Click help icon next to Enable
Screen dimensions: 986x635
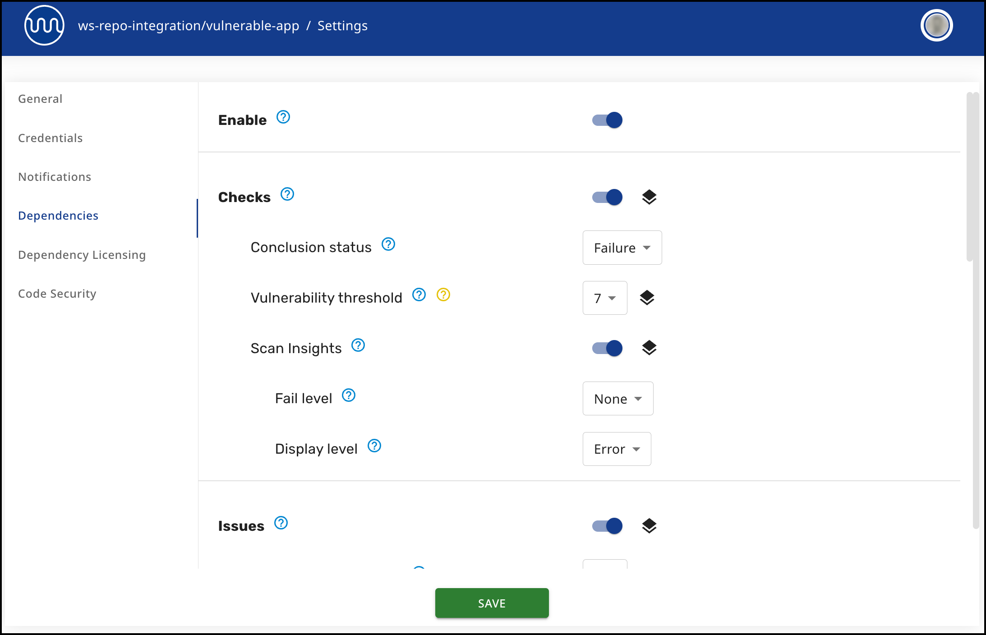283,117
